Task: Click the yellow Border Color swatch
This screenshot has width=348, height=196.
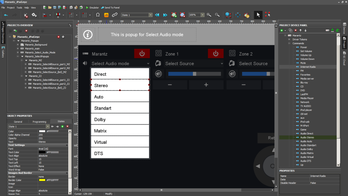Action: point(42,180)
